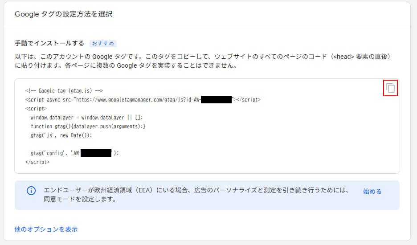Click the Google tag (gtag.js) comment line
The width and height of the screenshot is (417, 245).
[65, 91]
